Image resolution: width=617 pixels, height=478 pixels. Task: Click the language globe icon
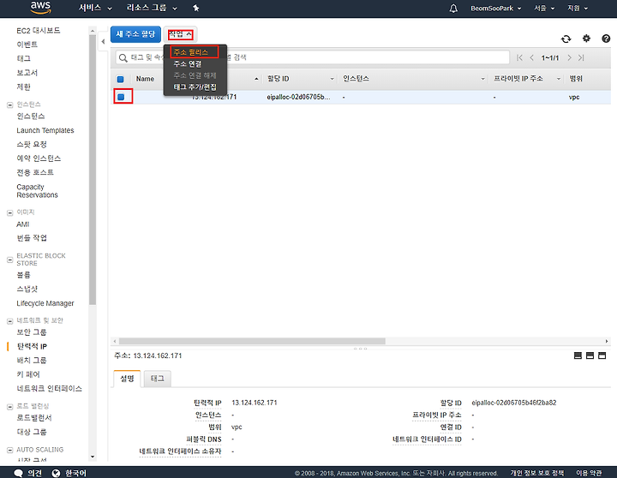click(56, 473)
